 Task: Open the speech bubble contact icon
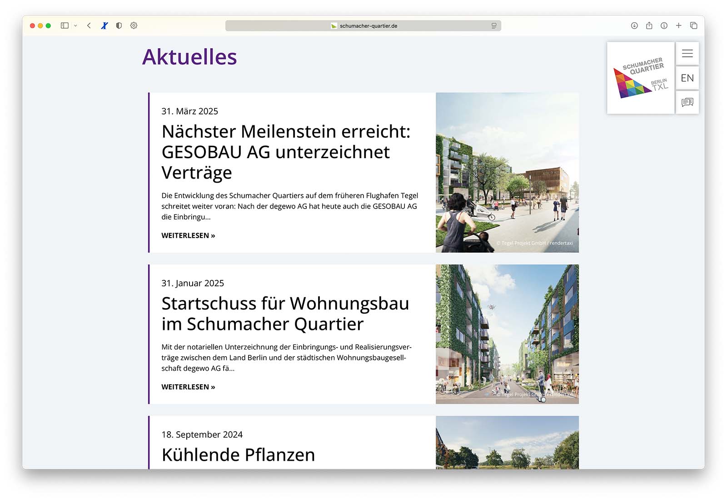(x=687, y=102)
